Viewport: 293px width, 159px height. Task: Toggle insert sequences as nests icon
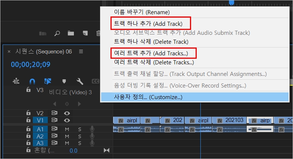pos(16,81)
